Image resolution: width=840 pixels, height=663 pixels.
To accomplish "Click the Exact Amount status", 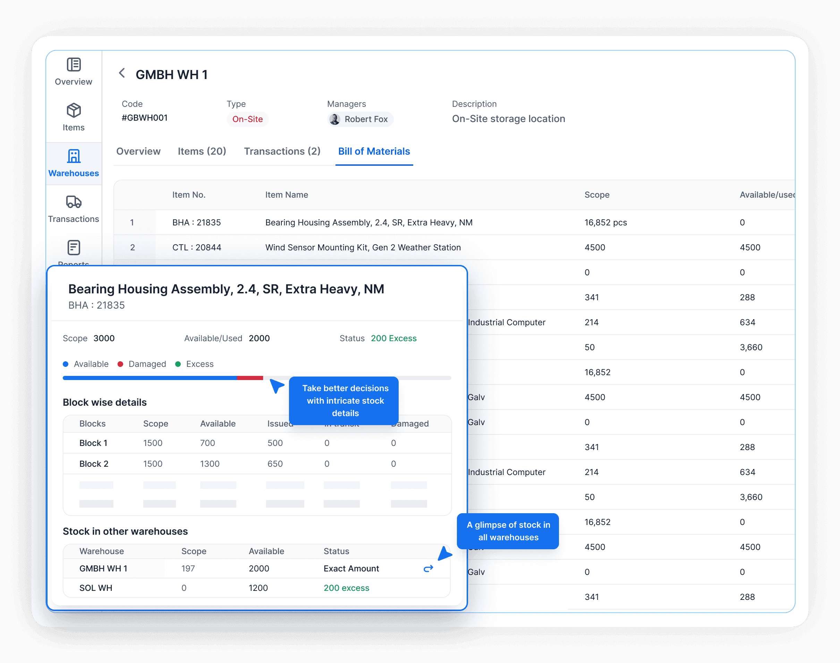I will (351, 568).
